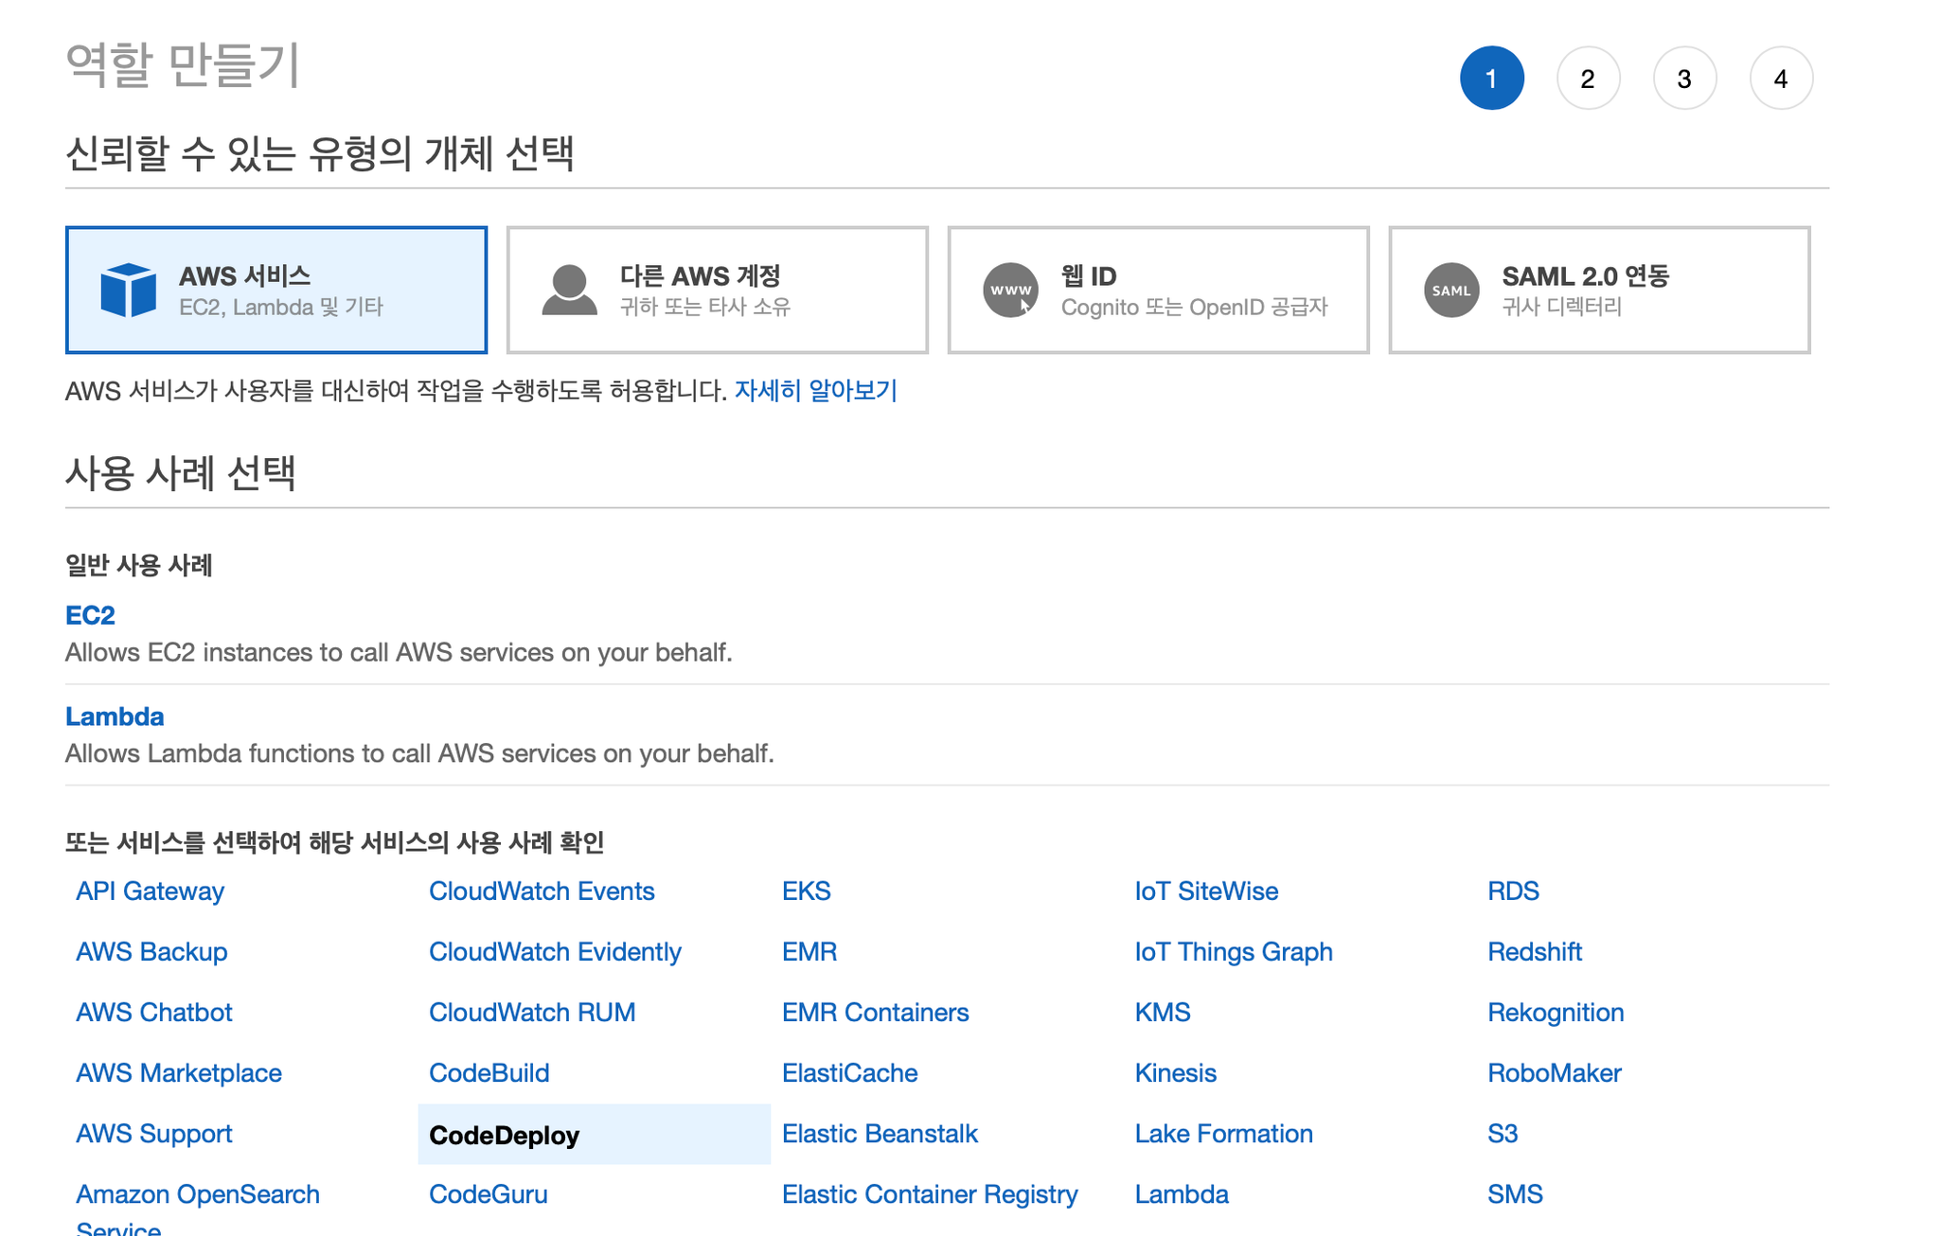Click the person icon for another AWS account

pos(569,290)
